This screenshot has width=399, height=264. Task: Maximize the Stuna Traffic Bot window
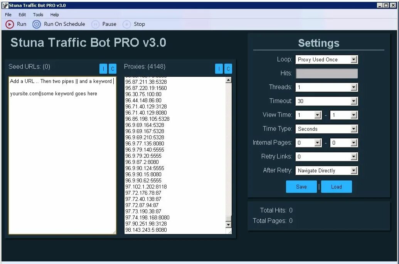[x=386, y=5]
